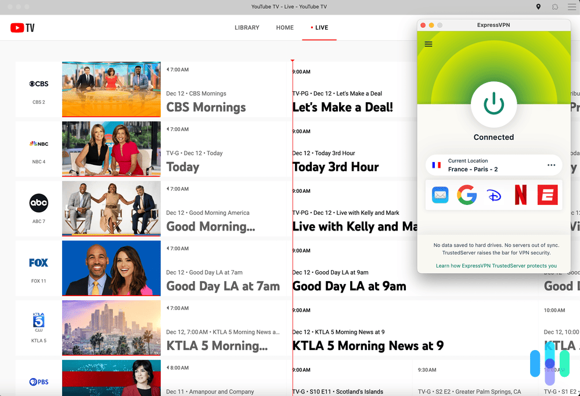The width and height of the screenshot is (580, 396).
Task: Click the location pin icon in the toolbar
Action: (538, 6)
